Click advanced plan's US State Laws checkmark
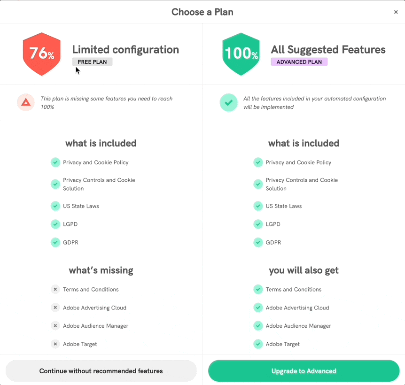The width and height of the screenshot is (405, 385). pyautogui.click(x=258, y=206)
